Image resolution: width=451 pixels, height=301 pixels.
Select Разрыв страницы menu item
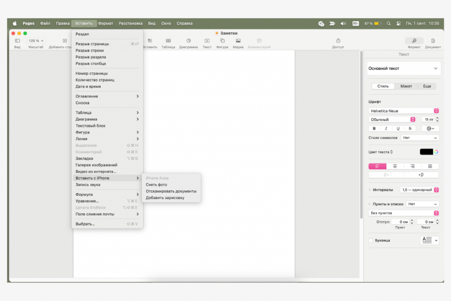click(107, 44)
